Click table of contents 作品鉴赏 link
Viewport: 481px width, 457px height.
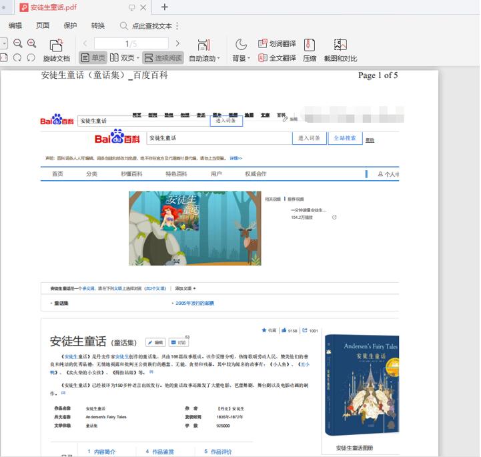pos(163,452)
